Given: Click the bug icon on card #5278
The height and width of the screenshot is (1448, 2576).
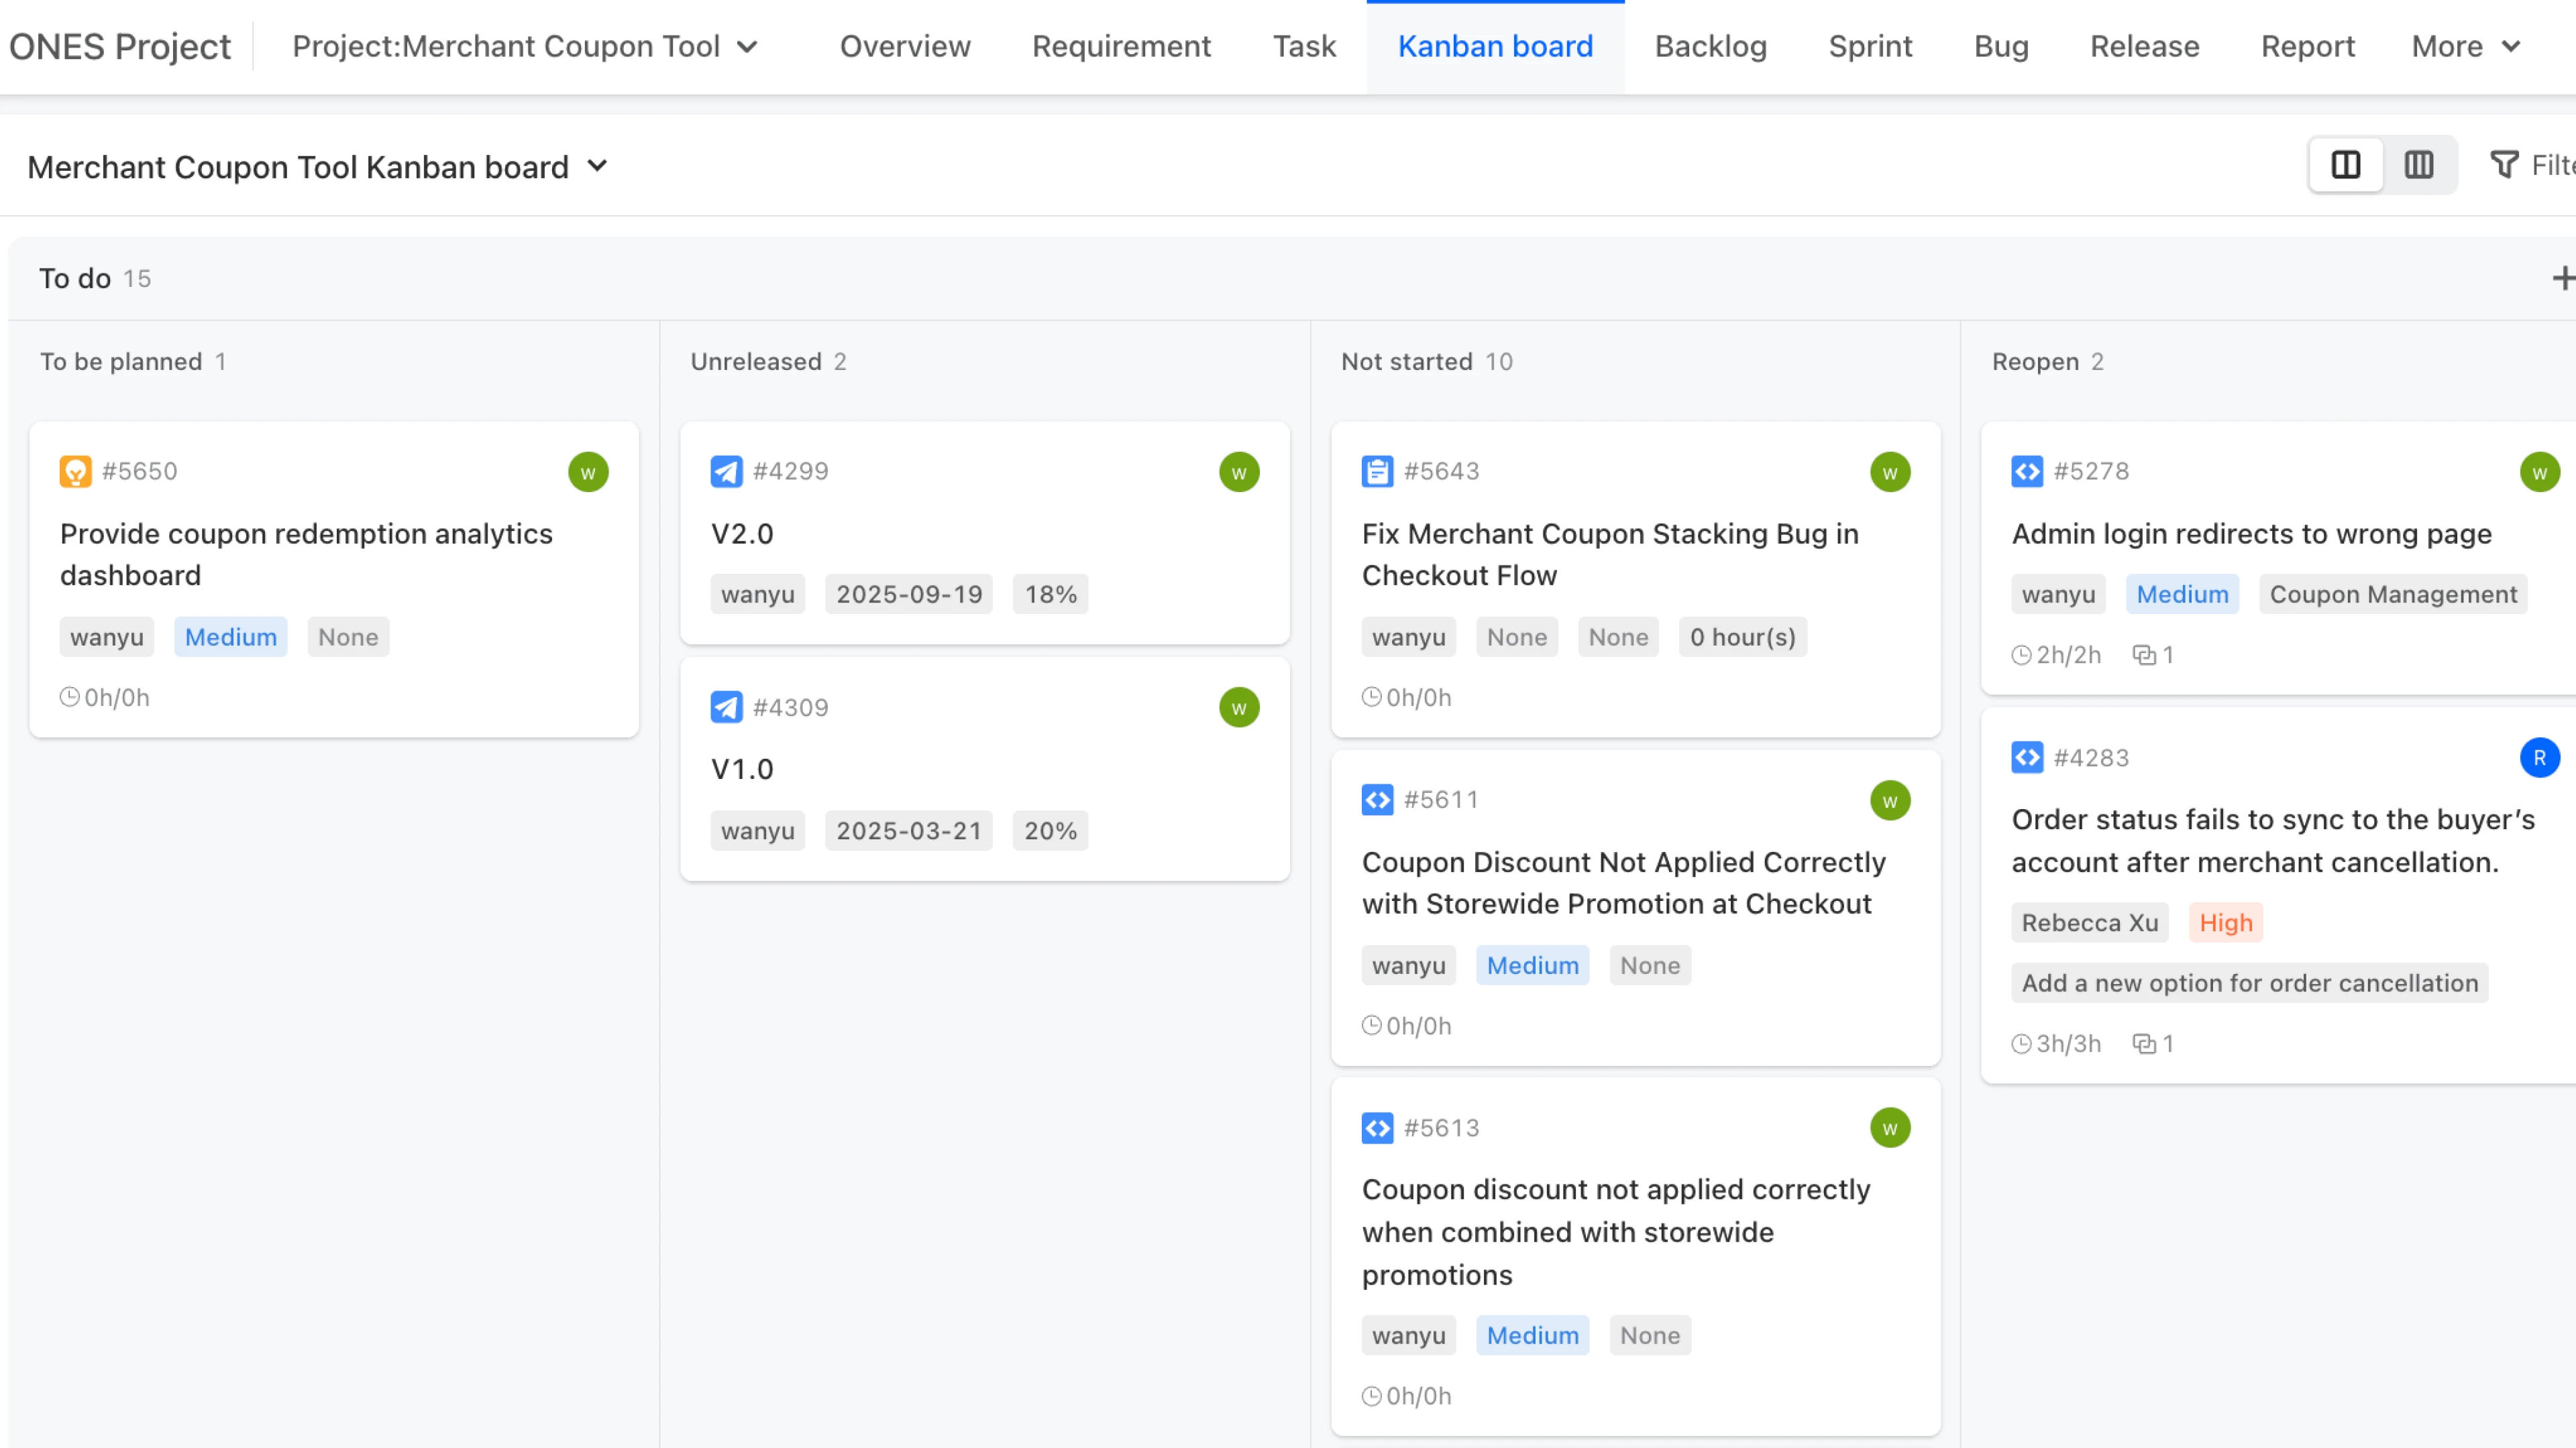Looking at the screenshot, I should pyautogui.click(x=2027, y=471).
